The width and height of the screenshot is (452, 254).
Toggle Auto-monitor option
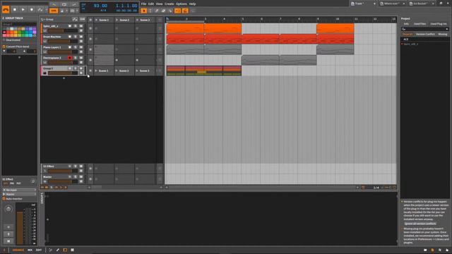coord(4,199)
